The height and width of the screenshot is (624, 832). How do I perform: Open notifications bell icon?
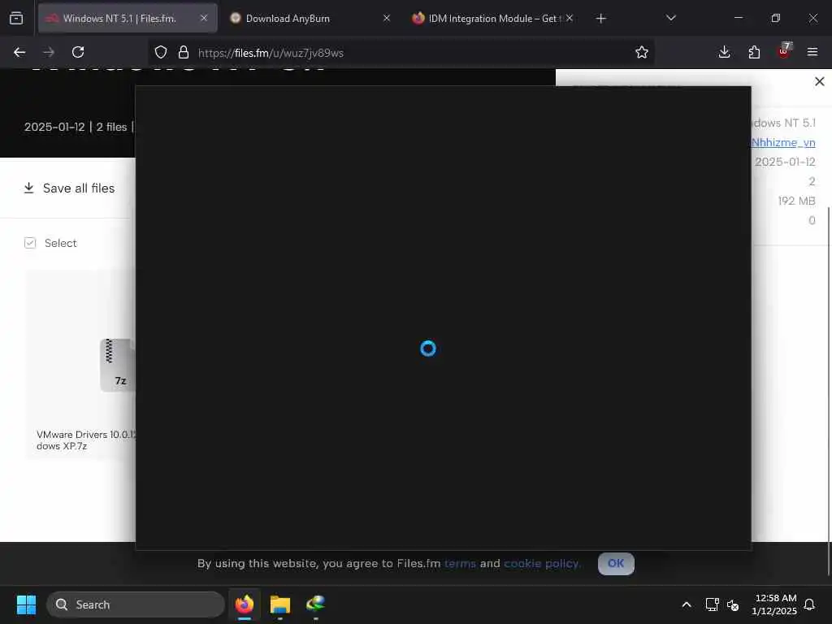(810, 604)
